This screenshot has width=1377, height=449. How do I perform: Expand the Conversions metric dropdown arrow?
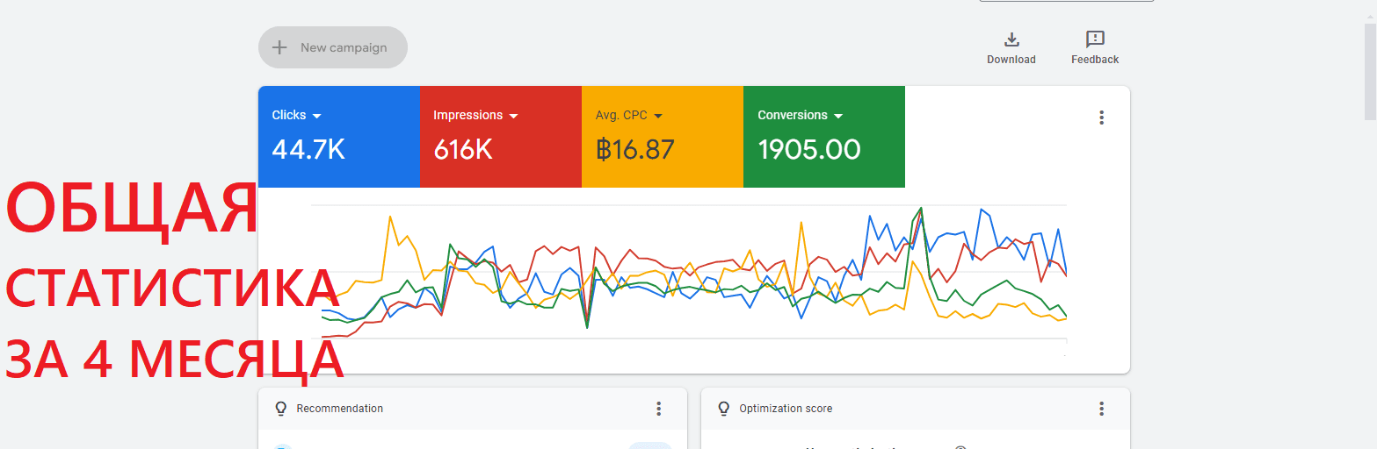838,116
